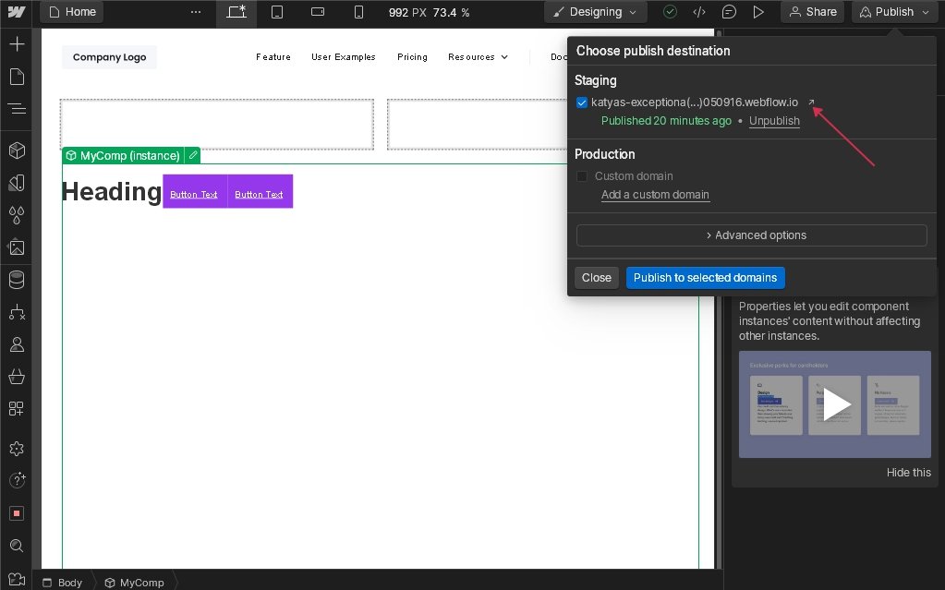Play the component properties tutorial video
This screenshot has width=945, height=590.
[x=835, y=404]
